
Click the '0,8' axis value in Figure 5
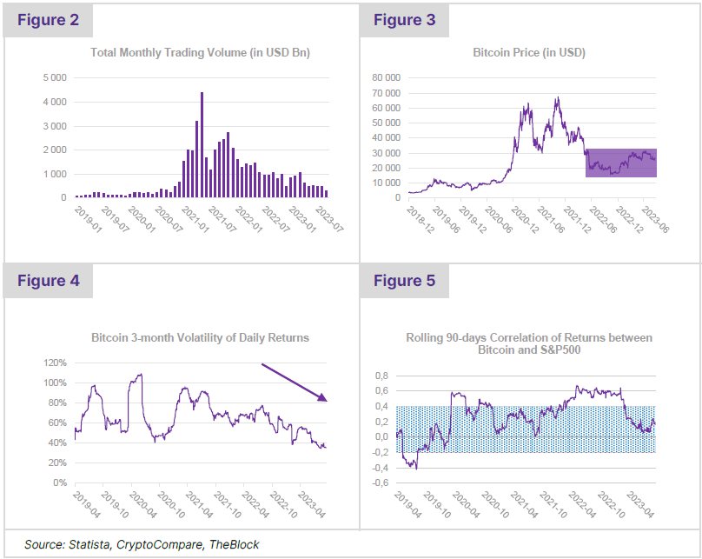coord(382,376)
